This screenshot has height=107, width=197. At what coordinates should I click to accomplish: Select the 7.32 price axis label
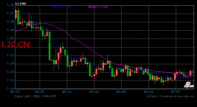[10, 13]
